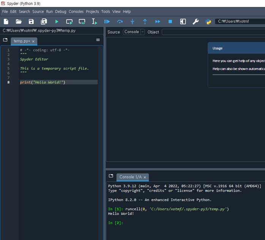Run cell and advance icon
Image resolution: width=265 pixels, height=240 pixels.
(82, 22)
